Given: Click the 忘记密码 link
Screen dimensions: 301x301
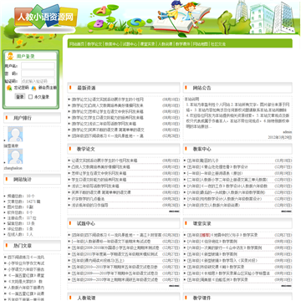Looking at the screenshot, I should click(x=22, y=88).
